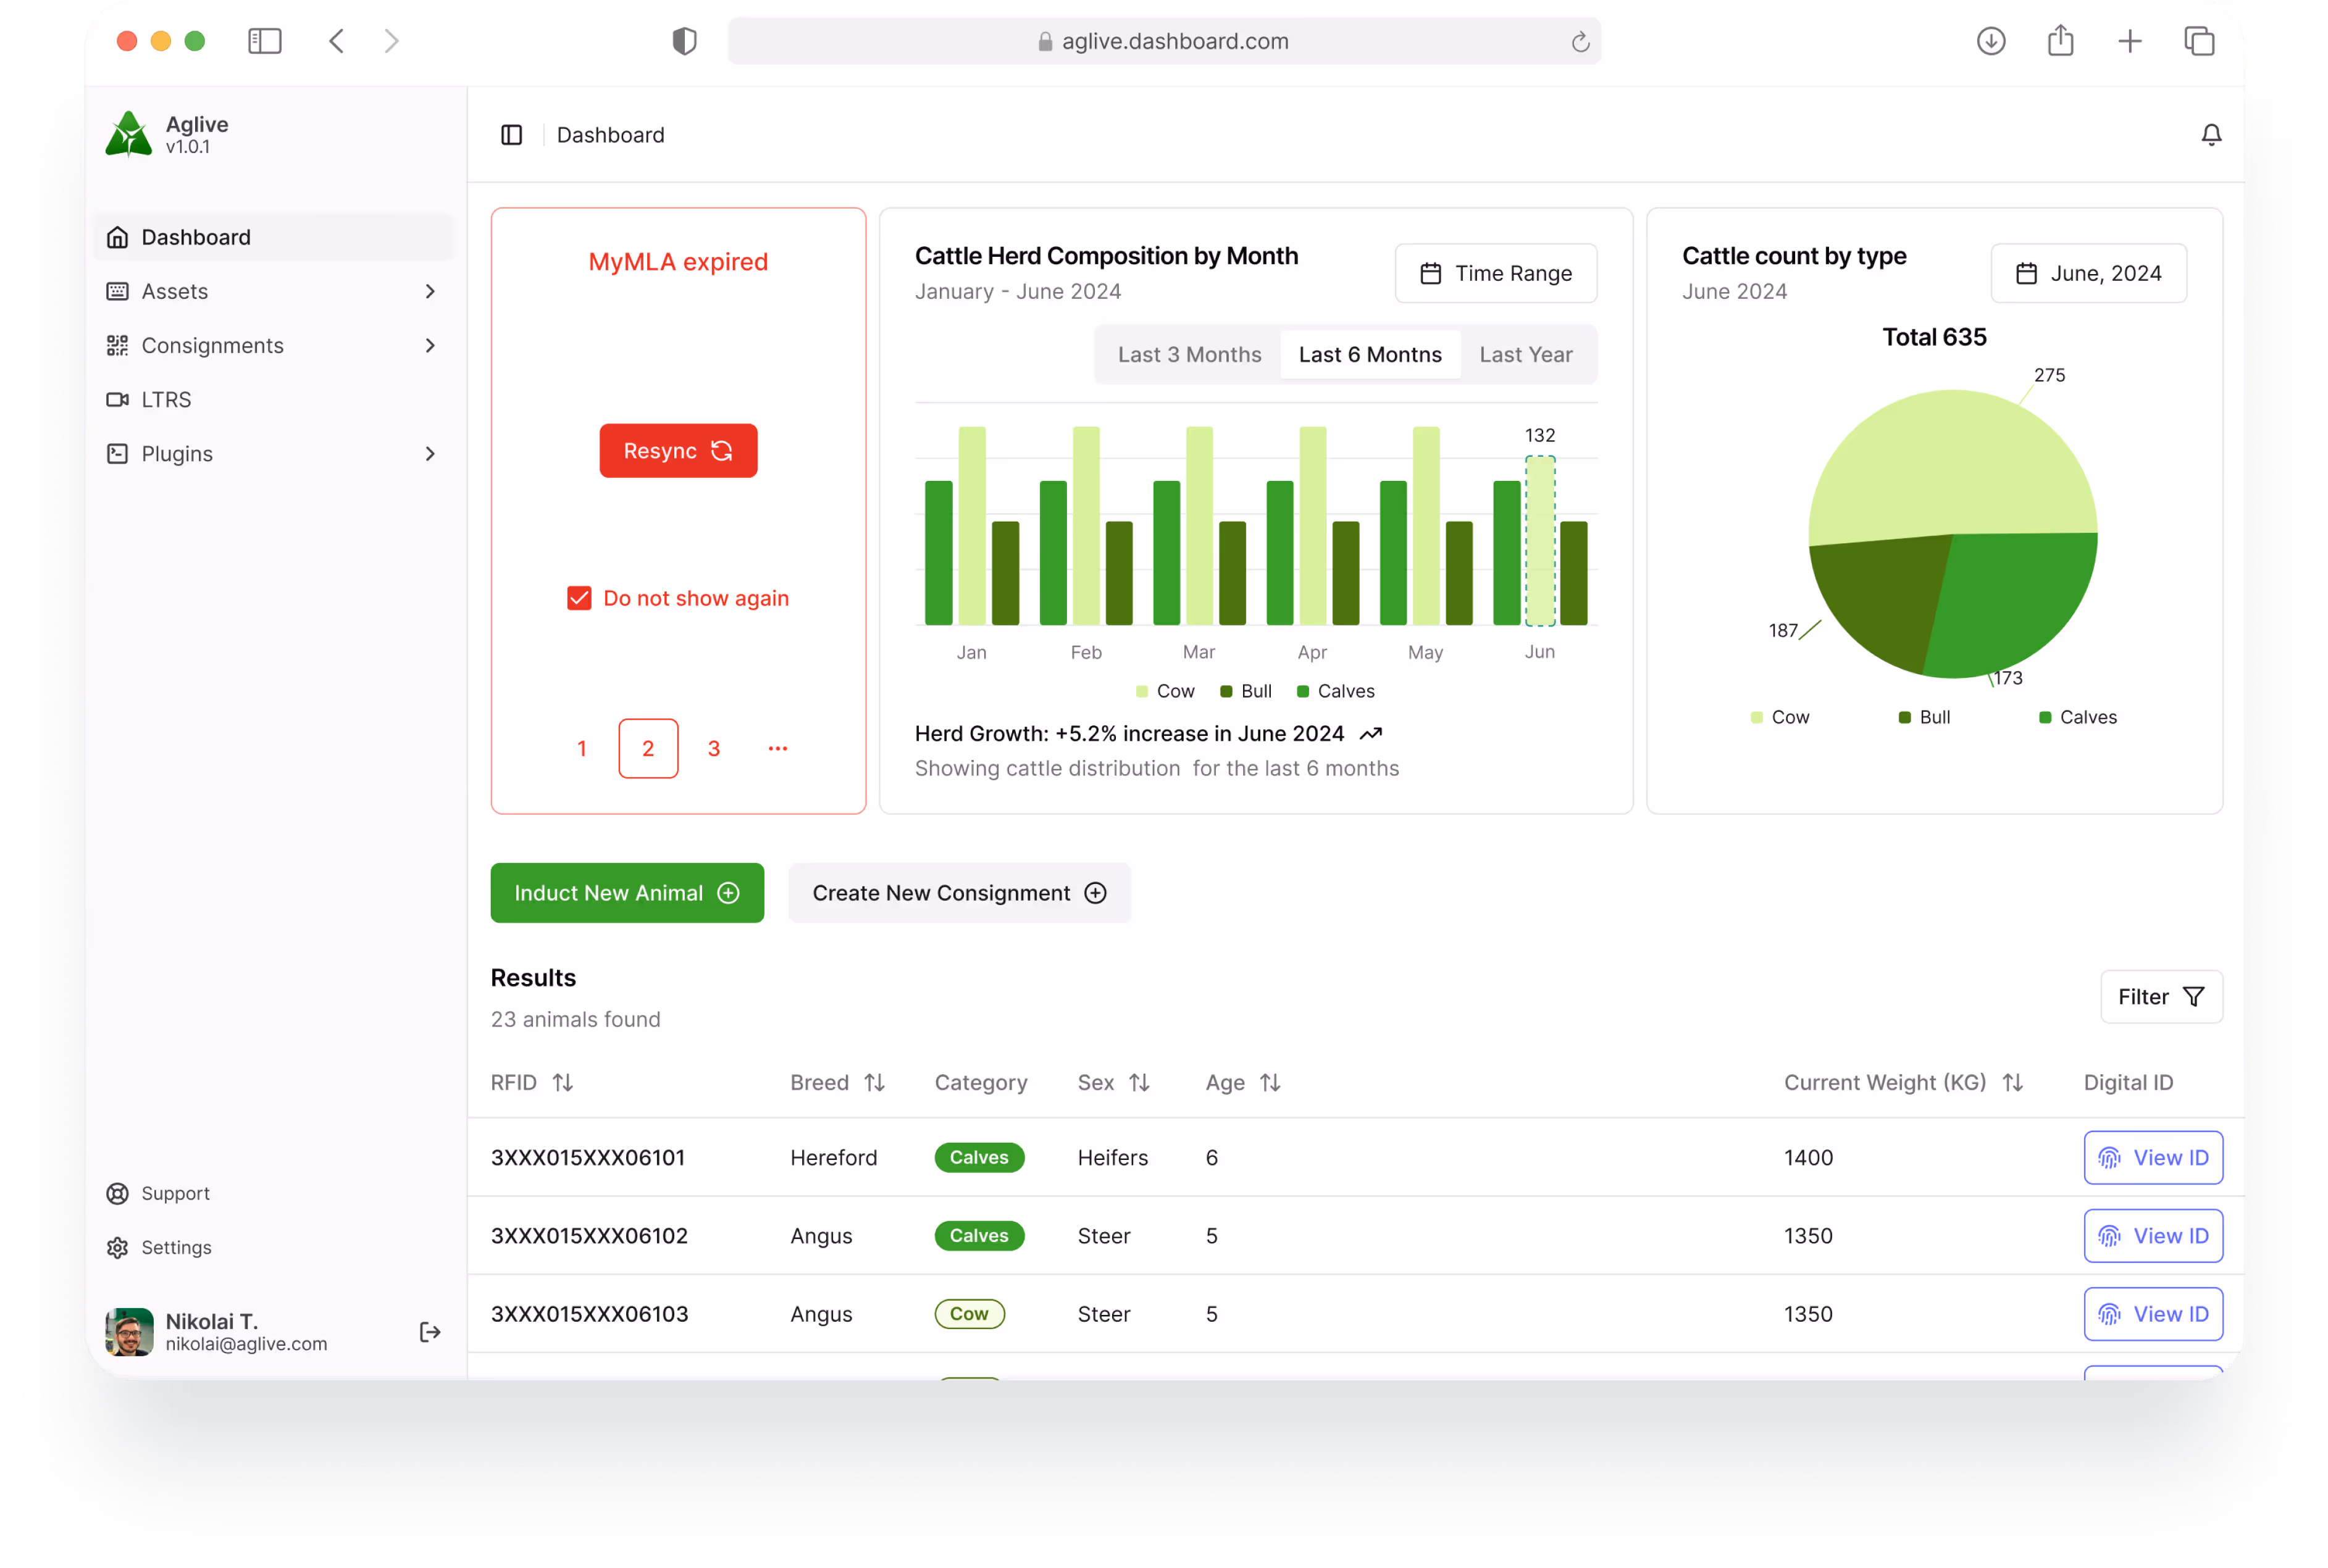The height and width of the screenshot is (1568, 2328).
Task: Click the notification bell icon
Action: 2211,135
